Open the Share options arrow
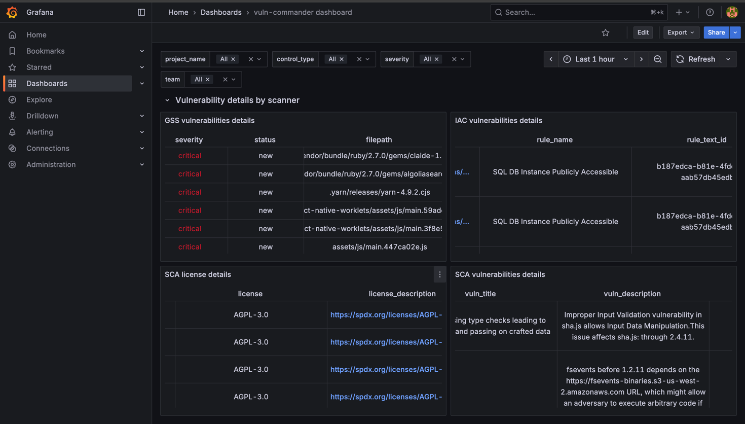 click(x=735, y=32)
